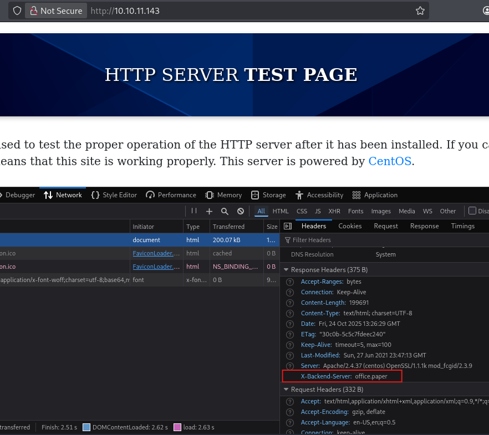Open the Memory tab
Image resolution: width=489 pixels, height=435 pixels.
[x=223, y=195]
